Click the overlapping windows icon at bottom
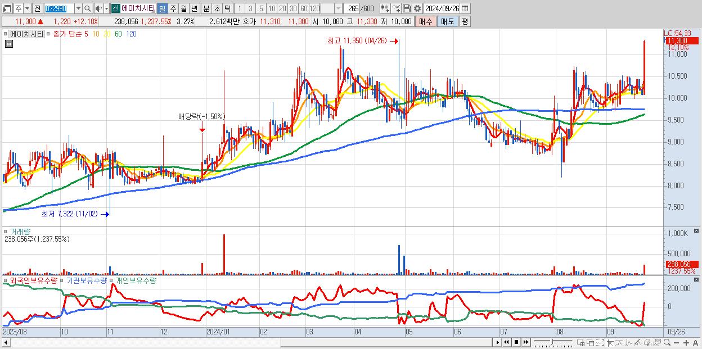This screenshot has width=702, height=349. [x=591, y=342]
